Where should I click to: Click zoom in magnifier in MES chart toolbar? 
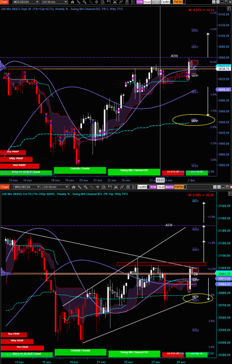[x=84, y=2]
